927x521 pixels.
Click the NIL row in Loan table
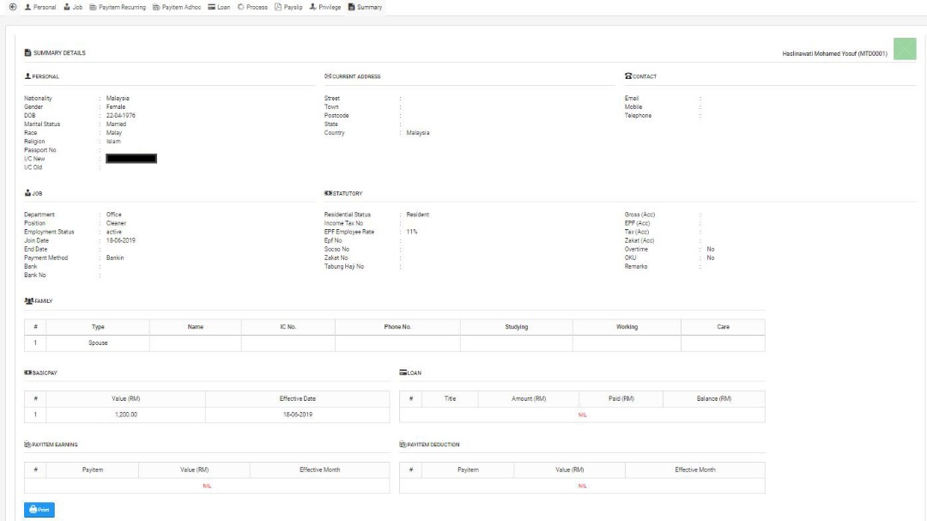pos(582,415)
